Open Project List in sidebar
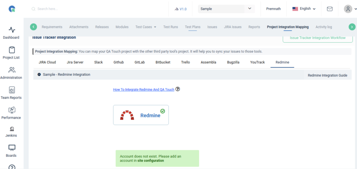The height and width of the screenshot is (169, 357). [12, 50]
